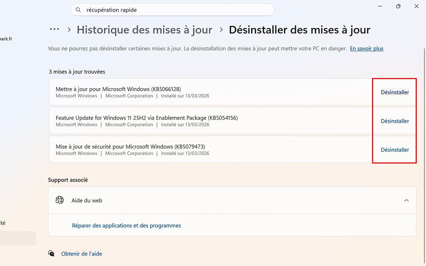426x266 pixels.
Task: Collapse the Aide du web section
Action: pos(406,200)
